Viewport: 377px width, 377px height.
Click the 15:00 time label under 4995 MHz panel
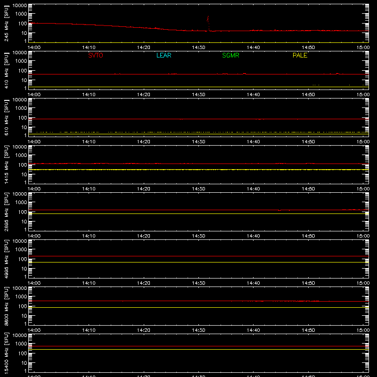[x=363, y=283]
